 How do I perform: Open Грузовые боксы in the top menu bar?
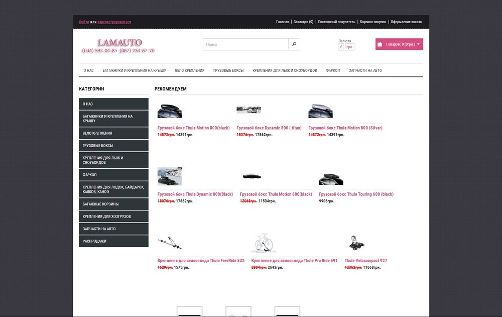coord(228,70)
